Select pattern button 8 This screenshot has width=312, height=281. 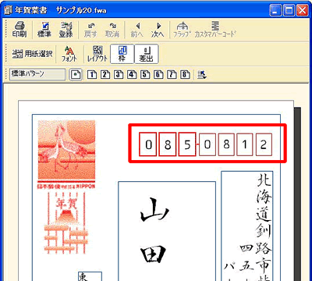coord(185,75)
